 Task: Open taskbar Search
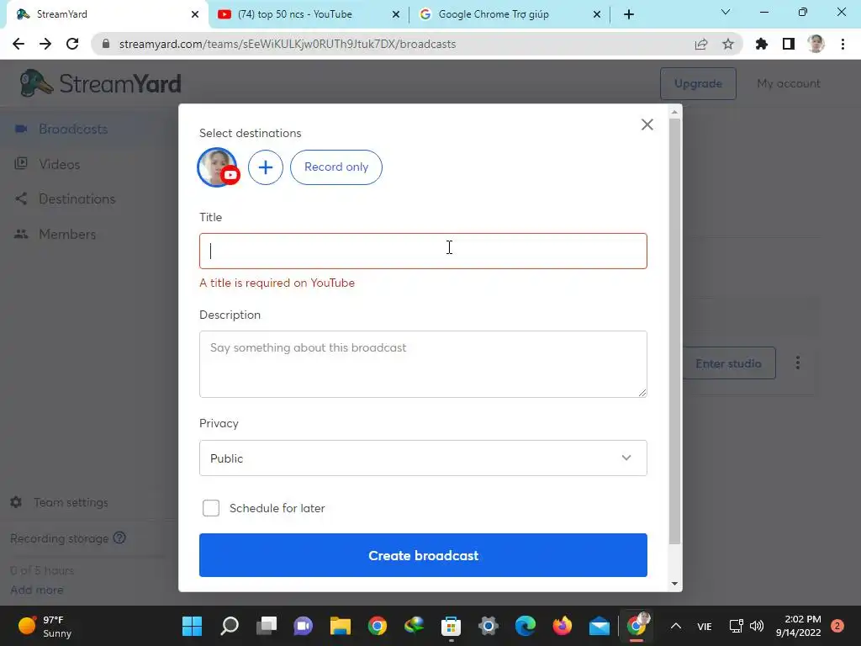tap(230, 626)
